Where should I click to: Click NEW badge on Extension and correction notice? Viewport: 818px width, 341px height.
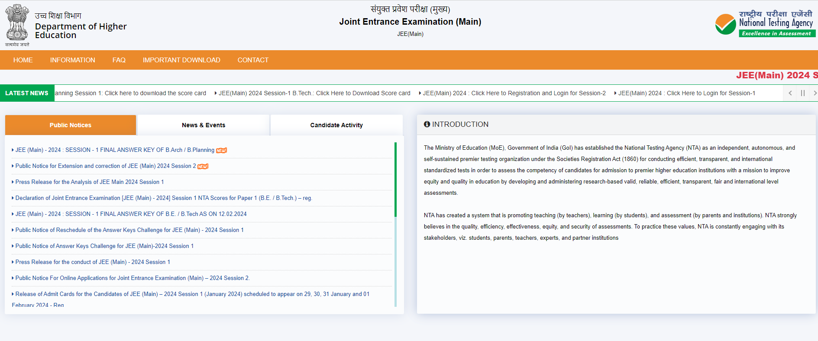pyautogui.click(x=203, y=166)
